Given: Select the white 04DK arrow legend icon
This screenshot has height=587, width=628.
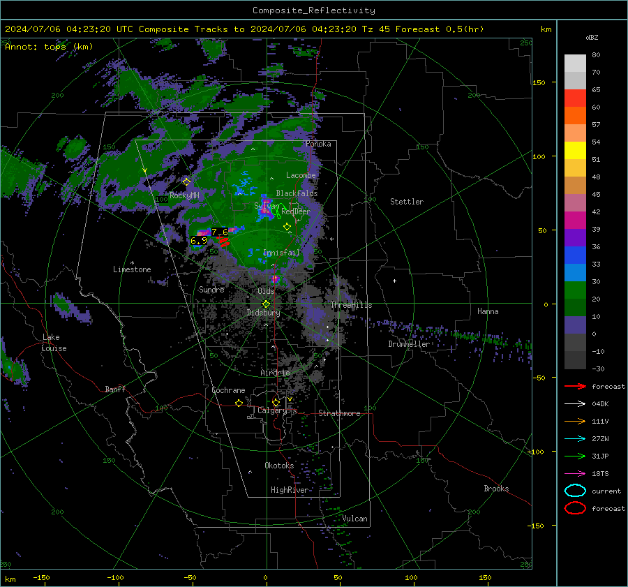Looking at the screenshot, I should point(575,403).
